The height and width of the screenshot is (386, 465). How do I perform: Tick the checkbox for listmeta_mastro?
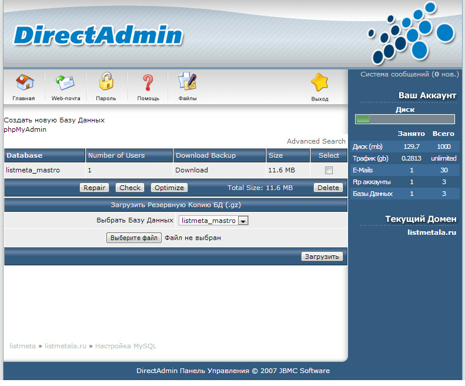[329, 170]
